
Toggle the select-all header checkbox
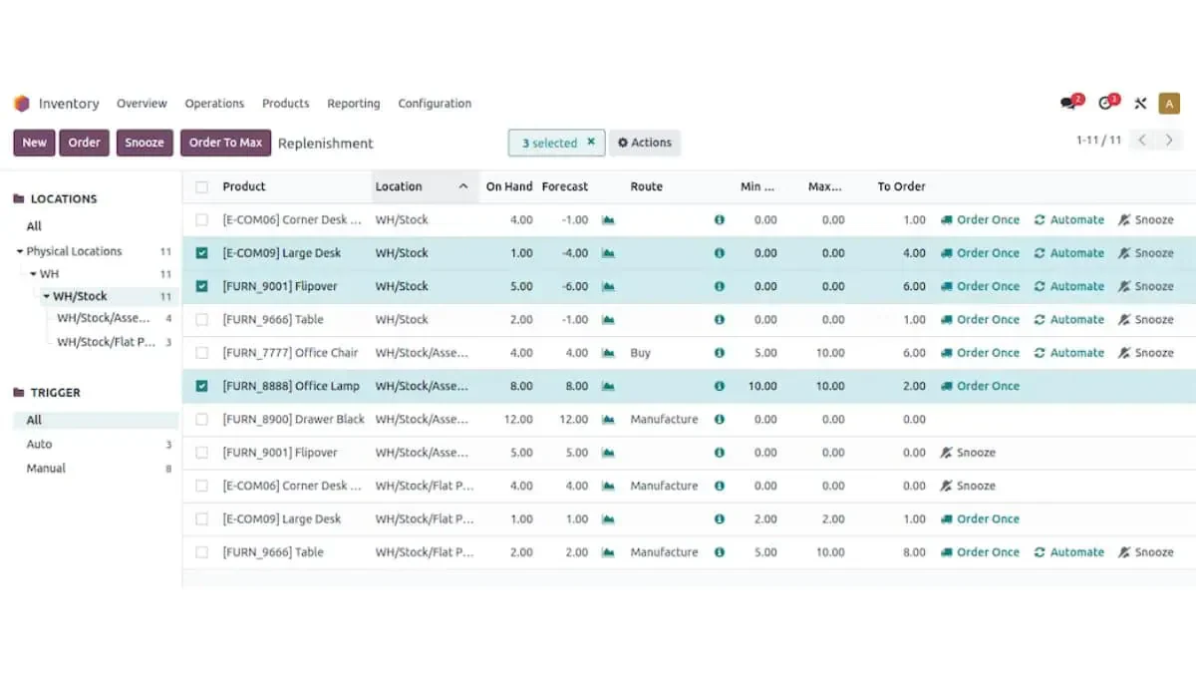pos(202,186)
